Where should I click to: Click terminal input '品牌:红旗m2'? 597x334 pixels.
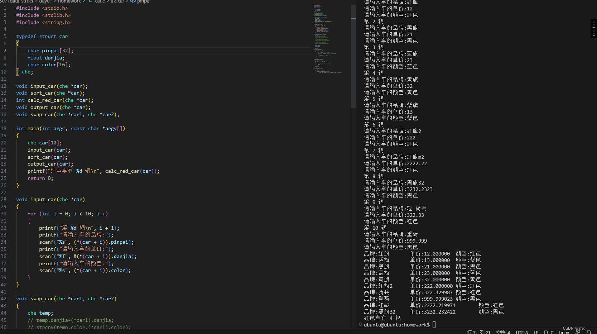point(394,157)
